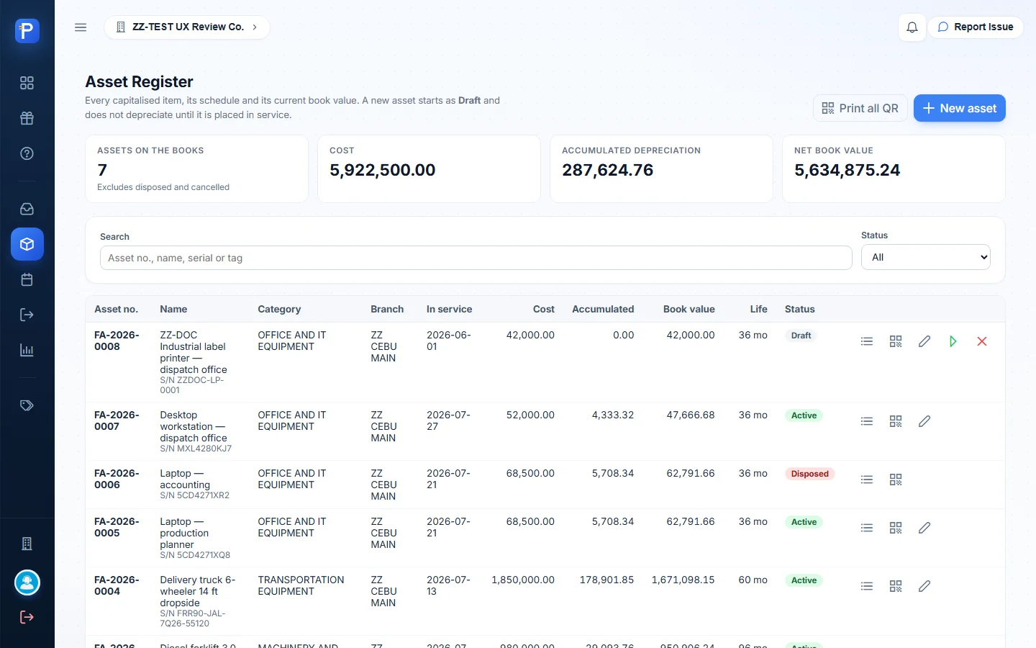Image resolution: width=1036 pixels, height=648 pixels.
Task: Open the gift icon in sidebar
Action: (x=27, y=118)
